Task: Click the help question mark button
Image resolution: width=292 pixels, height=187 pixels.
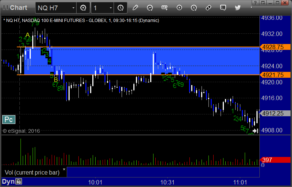Action: (255, 3)
